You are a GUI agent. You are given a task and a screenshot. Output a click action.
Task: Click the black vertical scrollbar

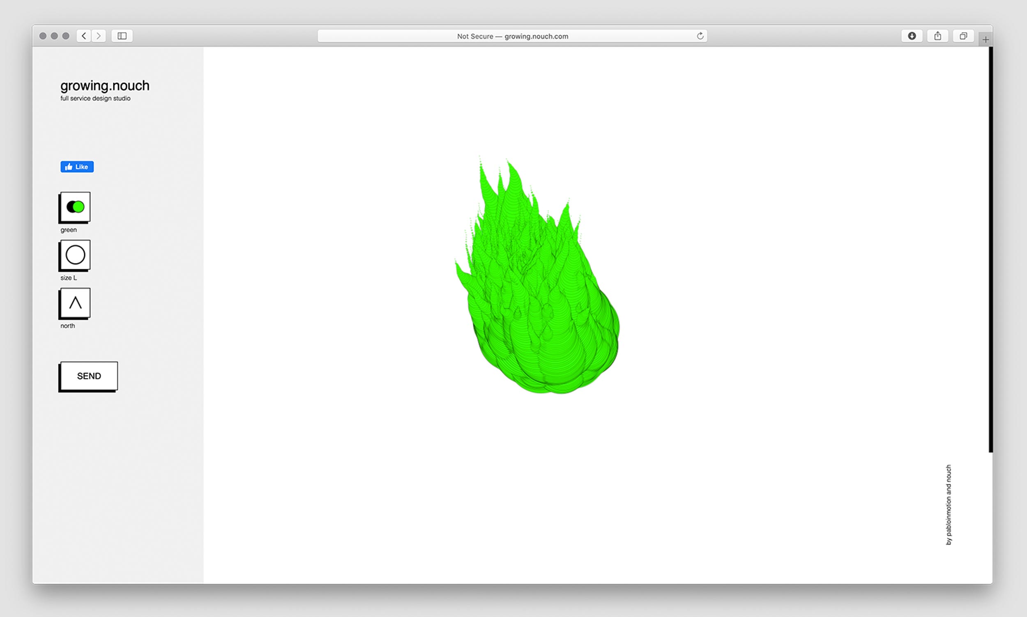coord(990,250)
